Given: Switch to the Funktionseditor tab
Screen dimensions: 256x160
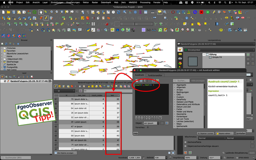Looking at the screenshot, I should tap(155, 75).
